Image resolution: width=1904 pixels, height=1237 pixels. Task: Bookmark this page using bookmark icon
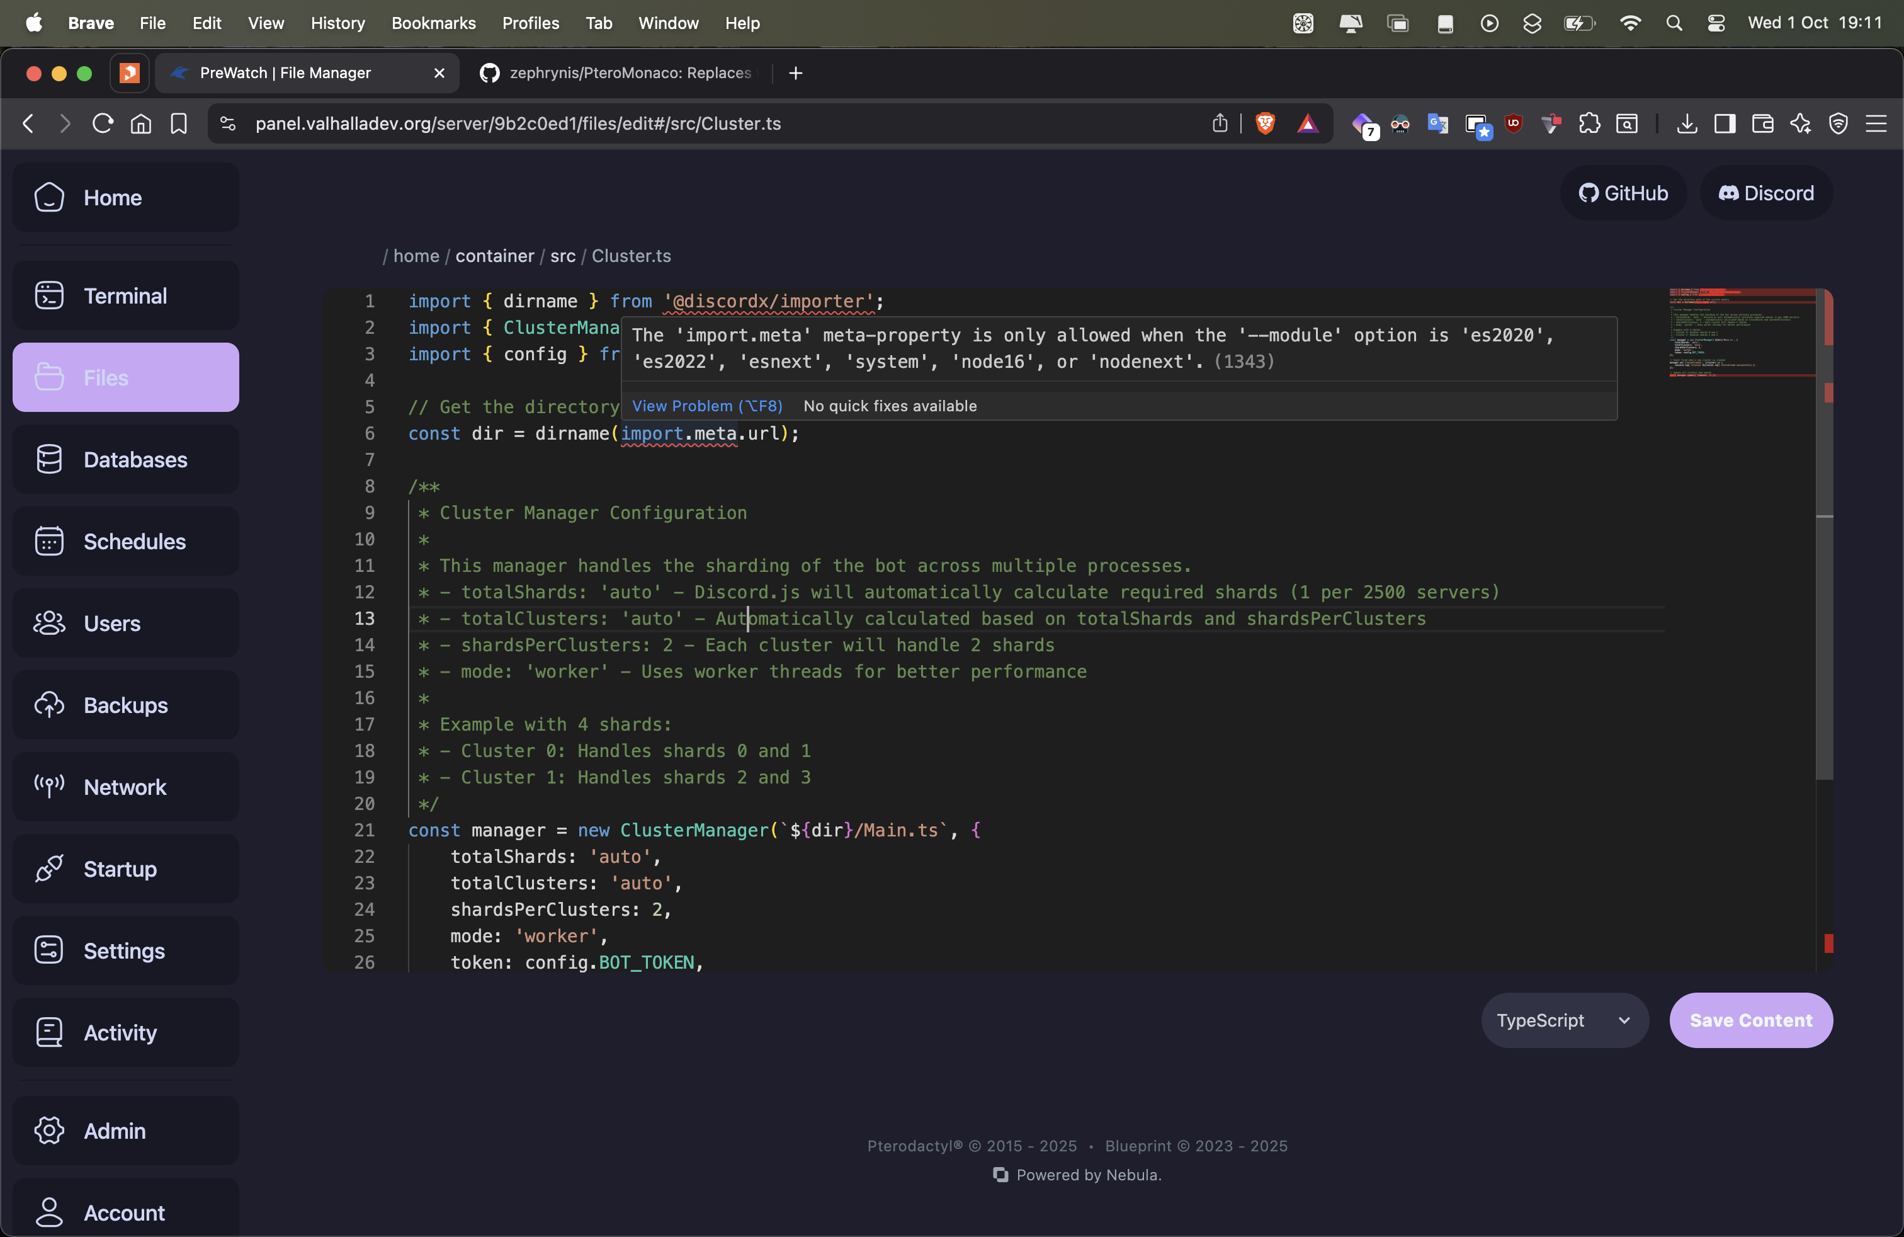(178, 123)
